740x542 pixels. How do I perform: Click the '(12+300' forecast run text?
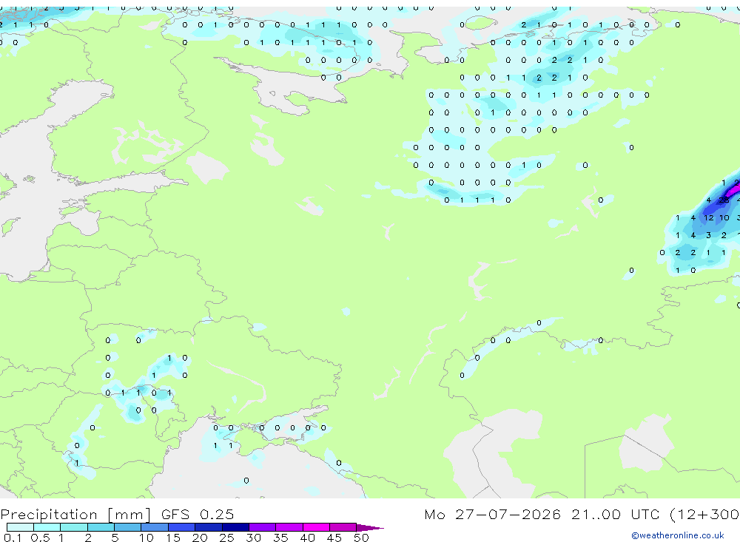pyautogui.click(x=704, y=515)
